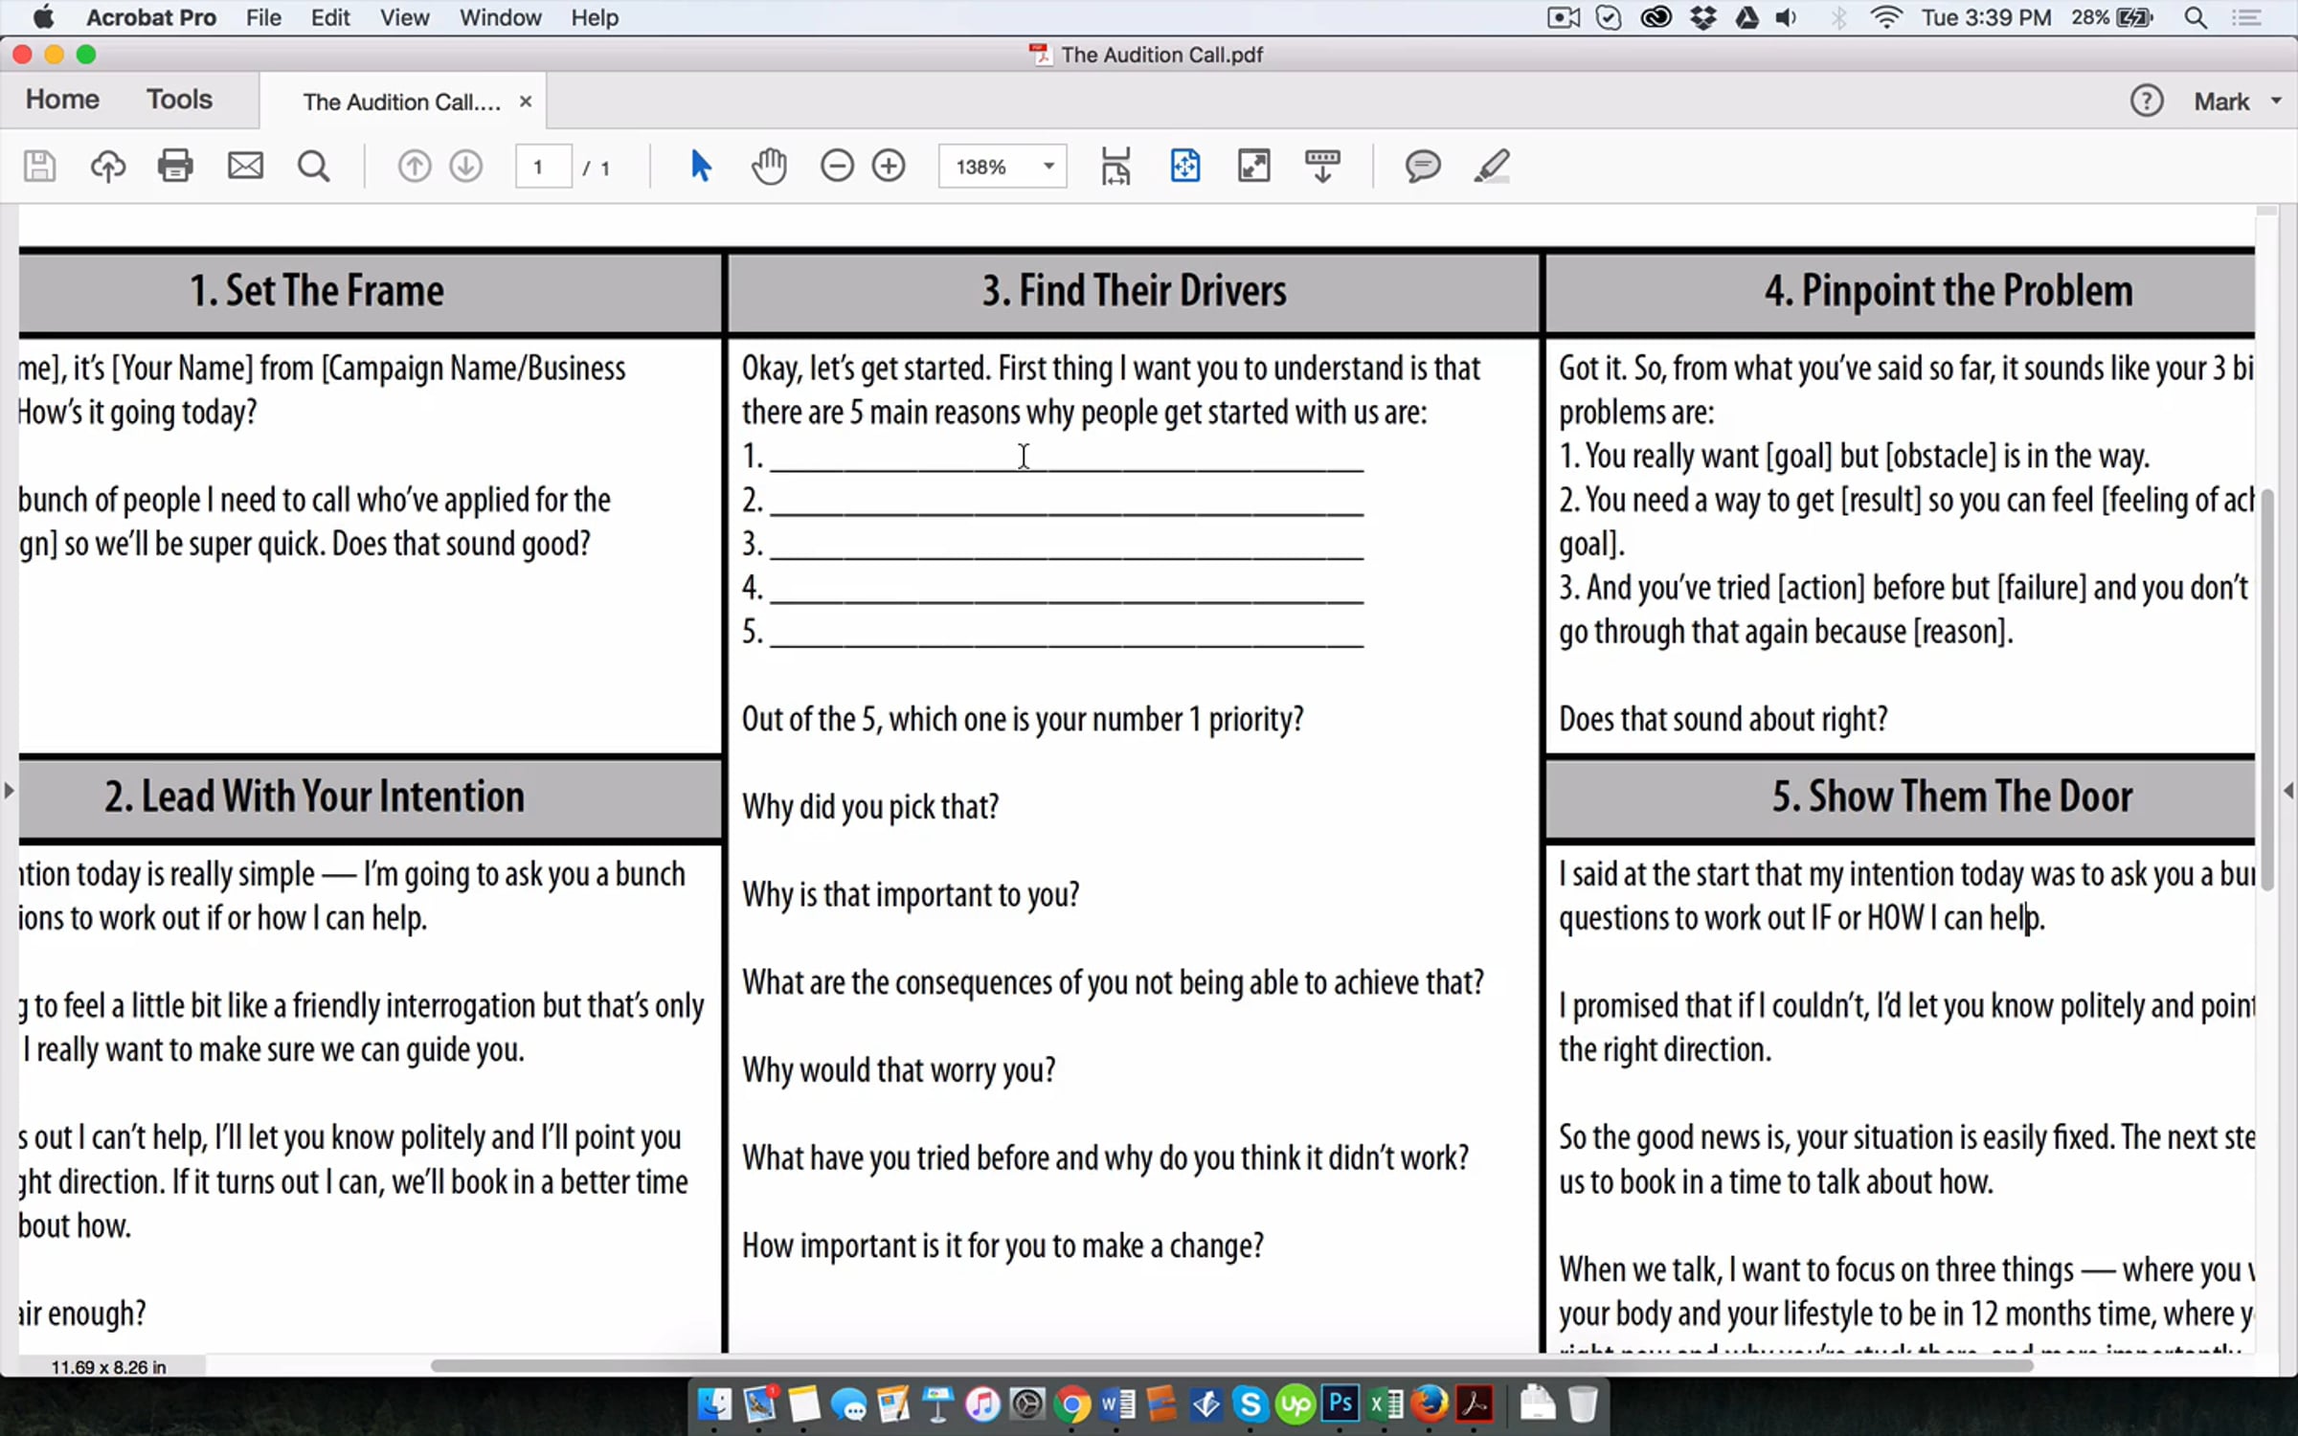Click the page number input field
2298x1436 pixels.
click(x=543, y=168)
